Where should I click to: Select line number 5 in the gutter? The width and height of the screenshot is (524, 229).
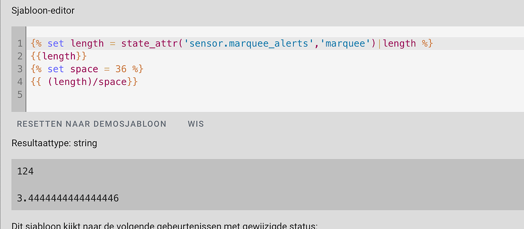point(20,94)
